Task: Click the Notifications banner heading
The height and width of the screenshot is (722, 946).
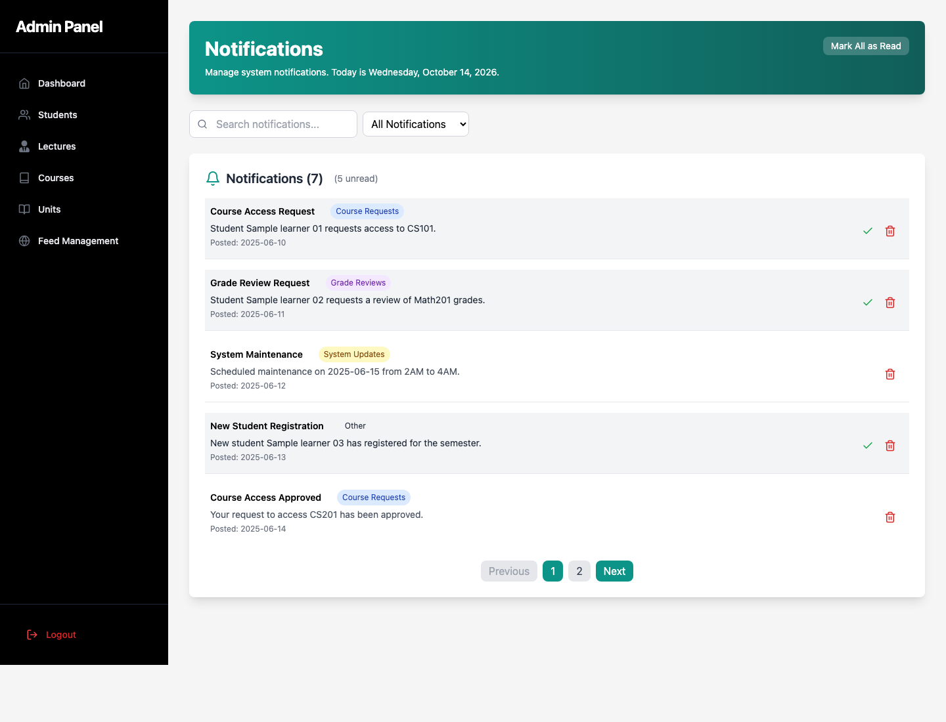Action: click(x=264, y=49)
